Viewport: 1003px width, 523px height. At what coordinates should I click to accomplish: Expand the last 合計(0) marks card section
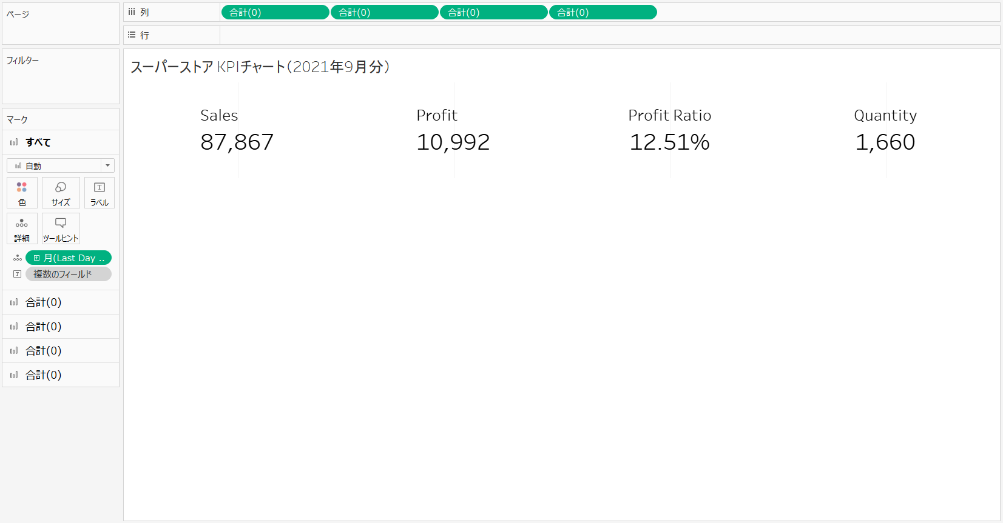click(x=43, y=375)
